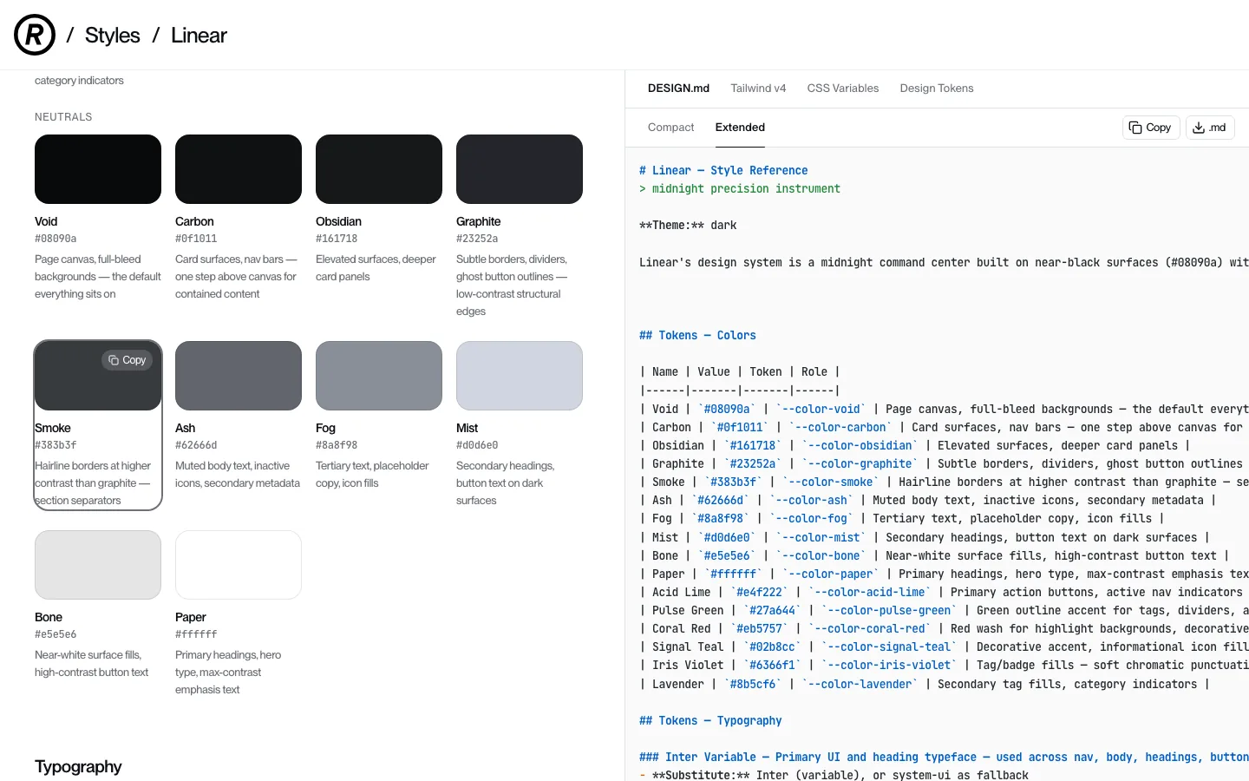The height and width of the screenshot is (781, 1249).
Task: Select the Graphite color swatch
Action: (x=520, y=169)
